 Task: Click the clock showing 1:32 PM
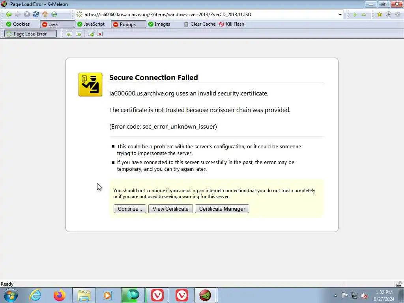[384, 292]
